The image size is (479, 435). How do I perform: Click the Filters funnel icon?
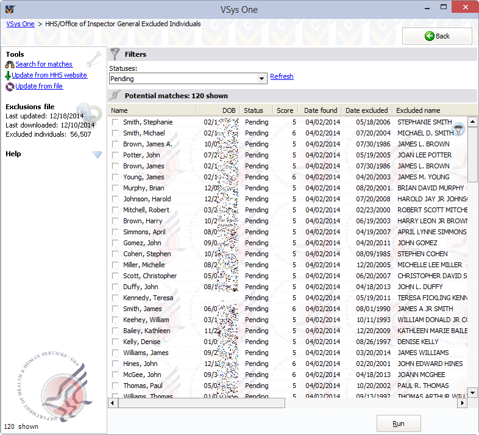tap(115, 54)
